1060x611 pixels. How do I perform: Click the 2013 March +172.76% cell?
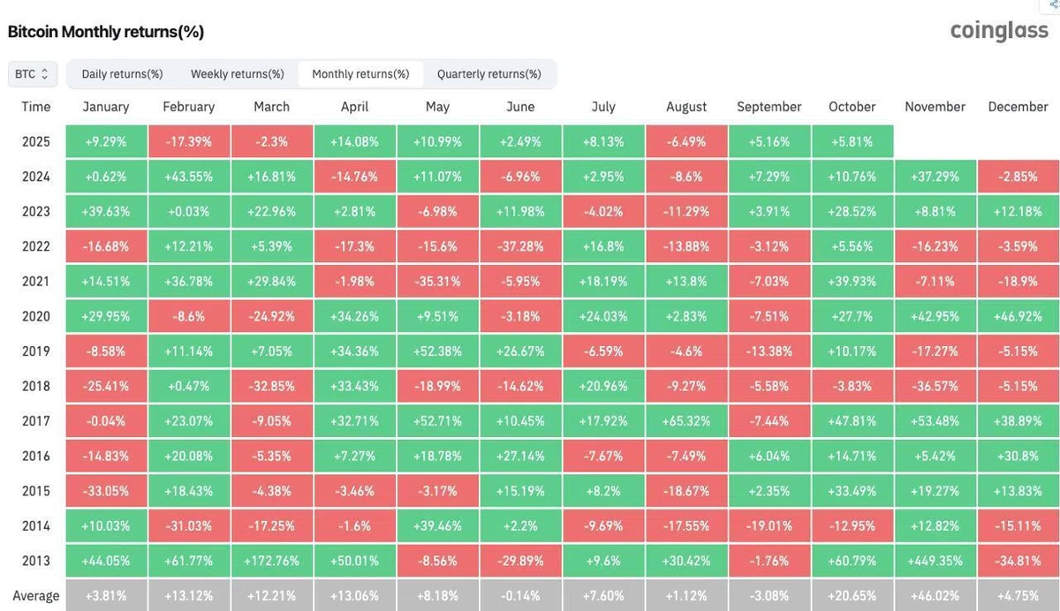272,561
